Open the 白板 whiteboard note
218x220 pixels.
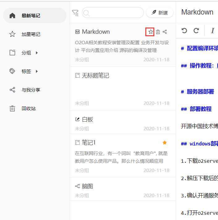[x=87, y=119]
